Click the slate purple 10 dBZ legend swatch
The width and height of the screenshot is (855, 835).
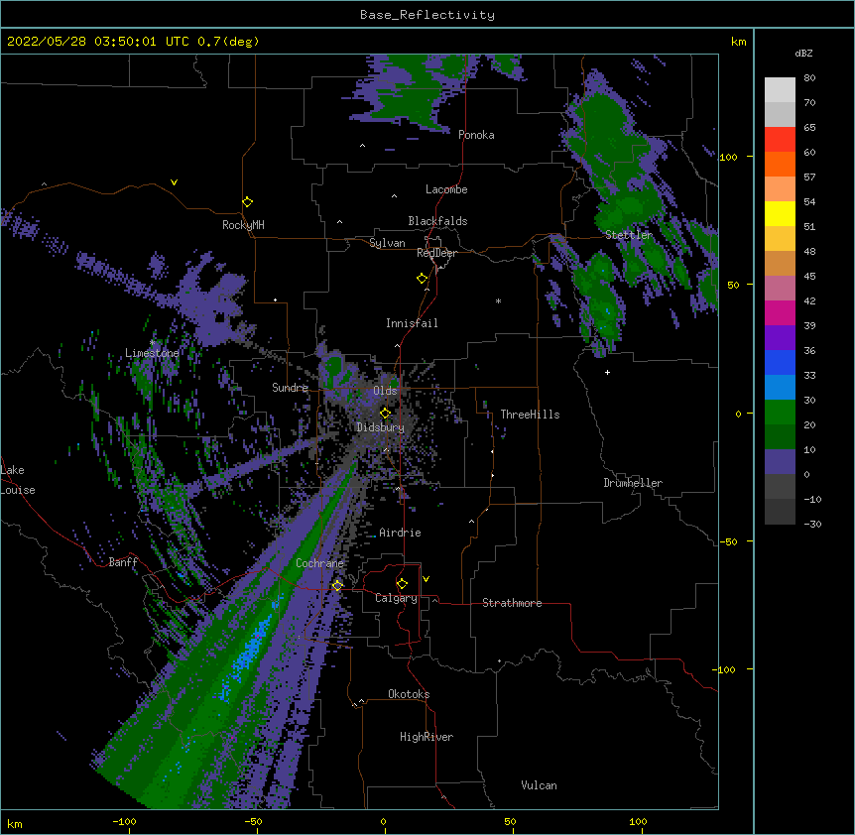[x=780, y=462]
